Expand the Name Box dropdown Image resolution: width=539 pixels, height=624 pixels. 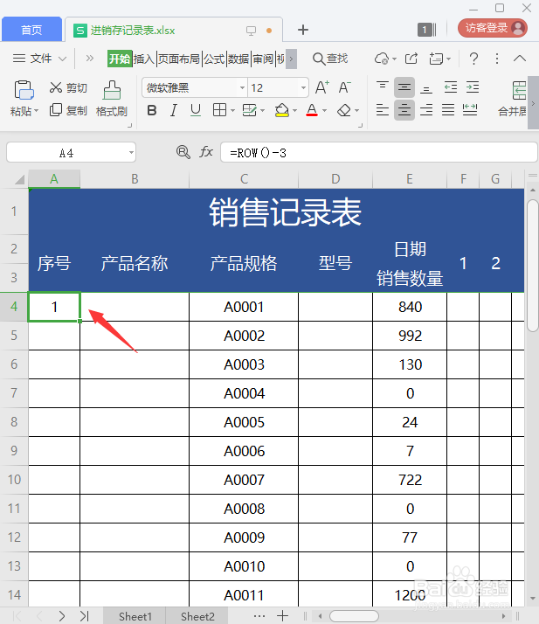pyautogui.click(x=131, y=153)
